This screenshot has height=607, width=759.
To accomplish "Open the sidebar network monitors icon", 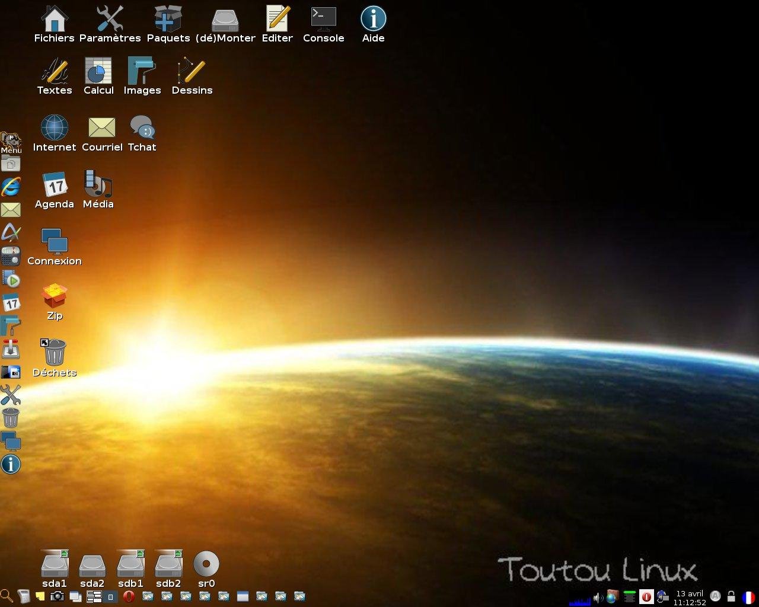I will pyautogui.click(x=11, y=442).
